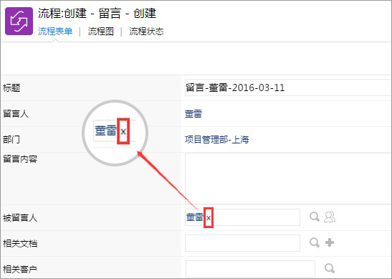Click the 部门 field label
This screenshot has width=392, height=279.
[11, 140]
